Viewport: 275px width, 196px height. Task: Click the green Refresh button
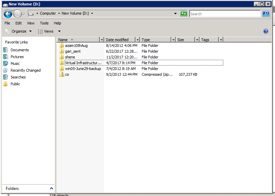pos(184,14)
